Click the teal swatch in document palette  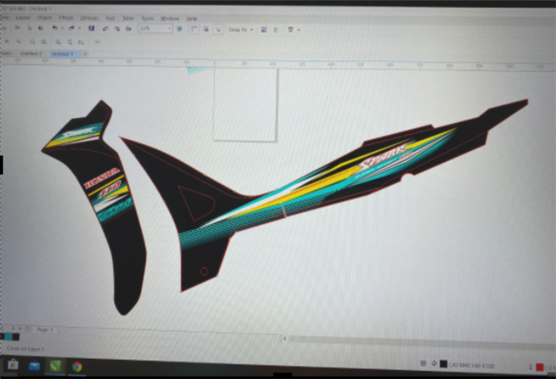coord(8,337)
